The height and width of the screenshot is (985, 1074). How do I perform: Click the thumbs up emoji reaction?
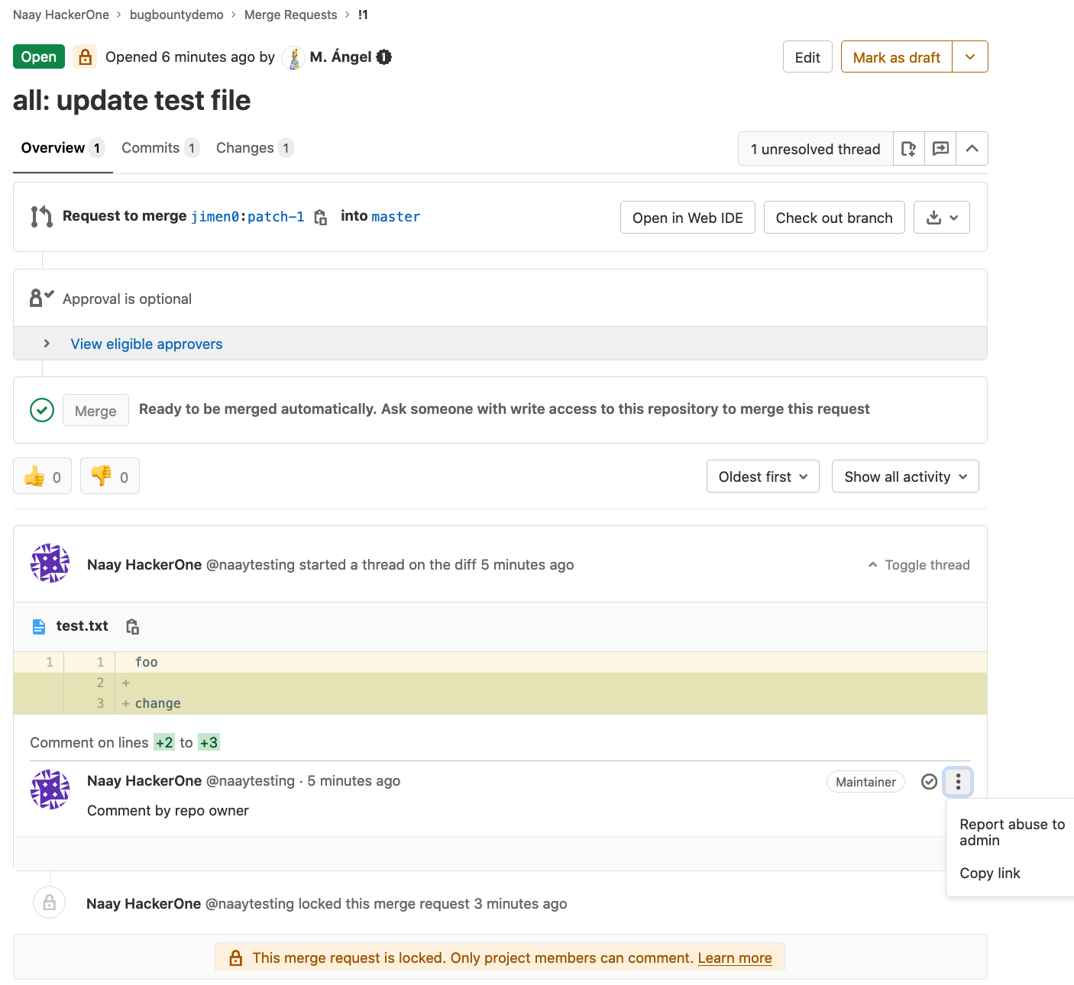coord(43,476)
